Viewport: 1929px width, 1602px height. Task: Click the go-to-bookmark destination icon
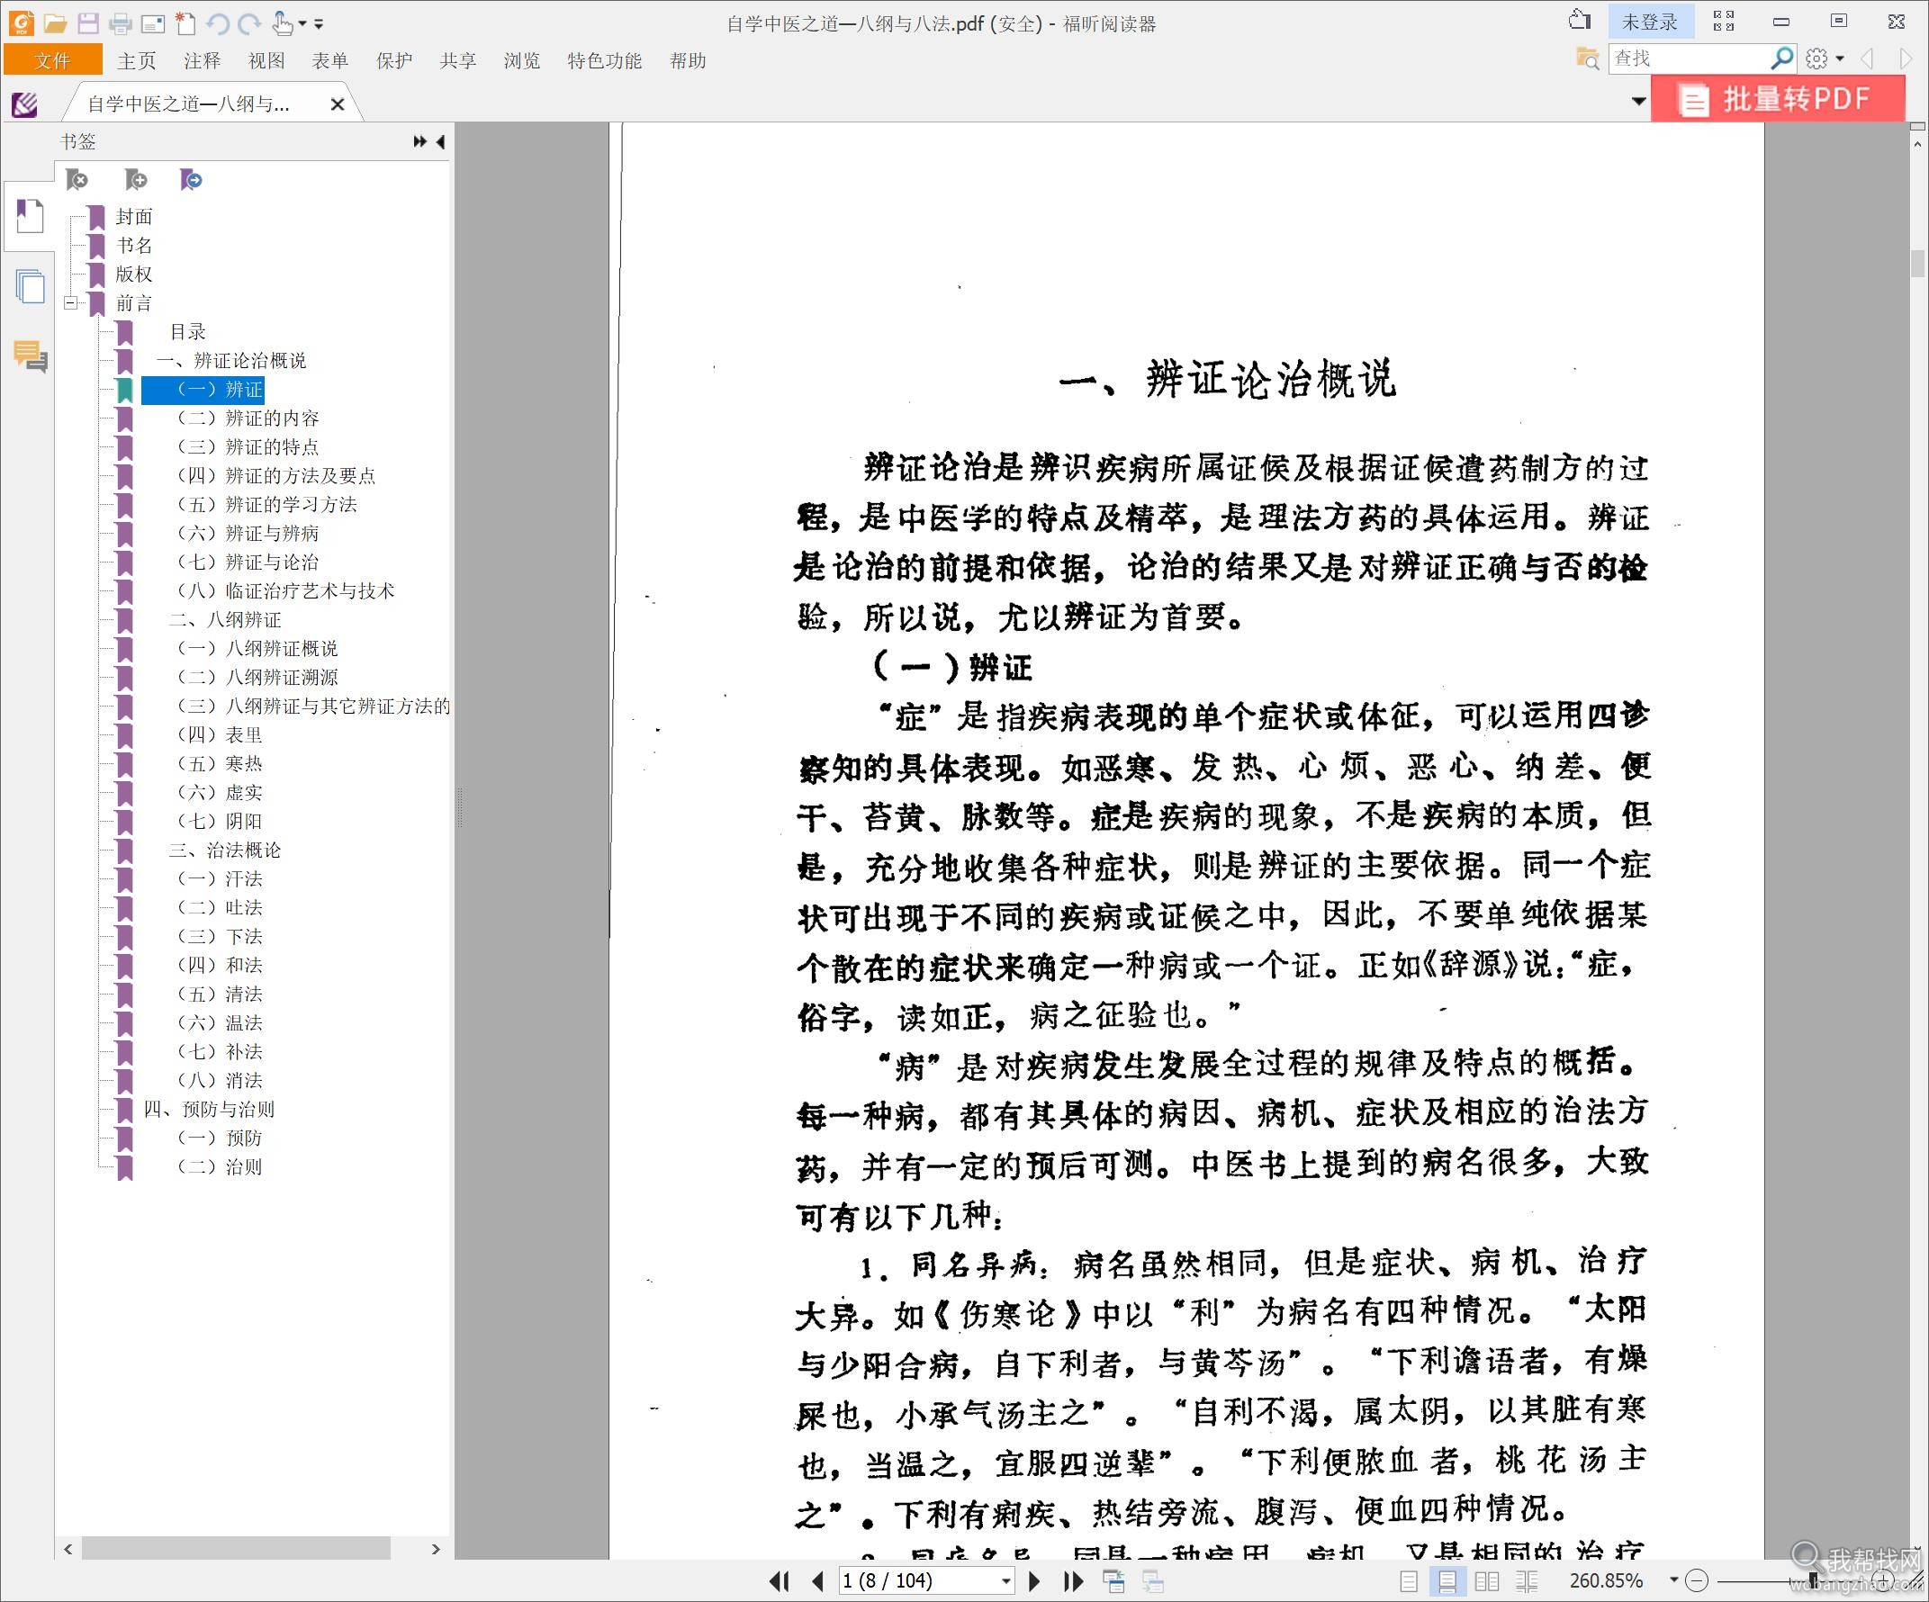click(x=191, y=179)
